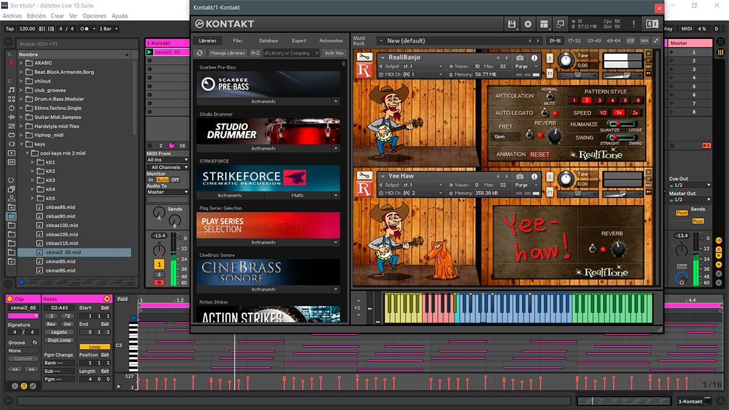Viewport: 729px width, 410px height.
Task: Click the Native Instruments logo button
Action: click(x=652, y=24)
